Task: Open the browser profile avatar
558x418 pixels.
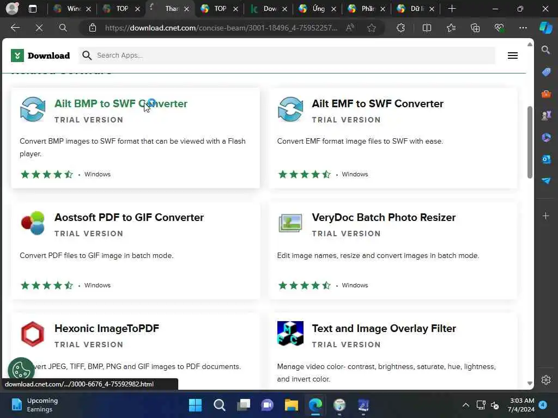Action: coord(12,9)
